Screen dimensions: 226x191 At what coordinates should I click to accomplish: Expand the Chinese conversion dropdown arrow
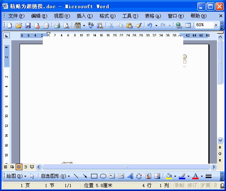(84, 25)
